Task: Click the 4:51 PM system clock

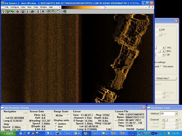Action: pos(176,133)
